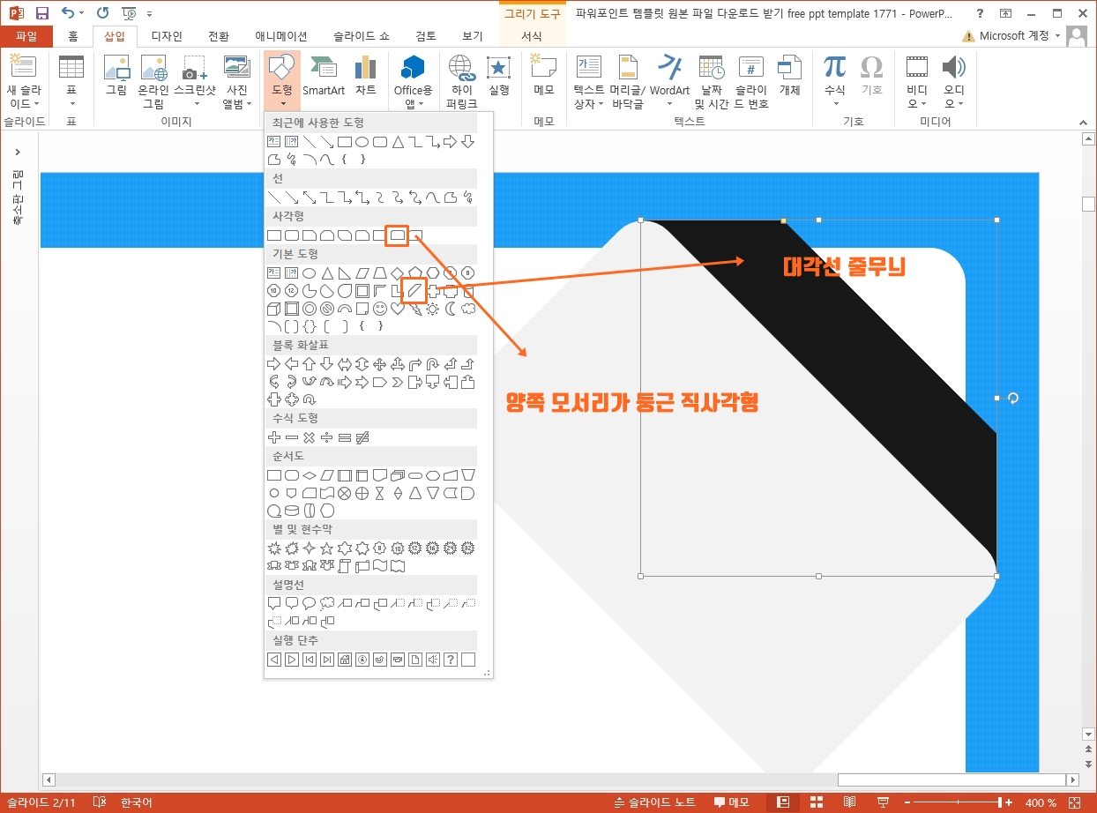Insert 슬라이드 번호 slide number
Viewport: 1097px width, 813px height.
(x=751, y=81)
